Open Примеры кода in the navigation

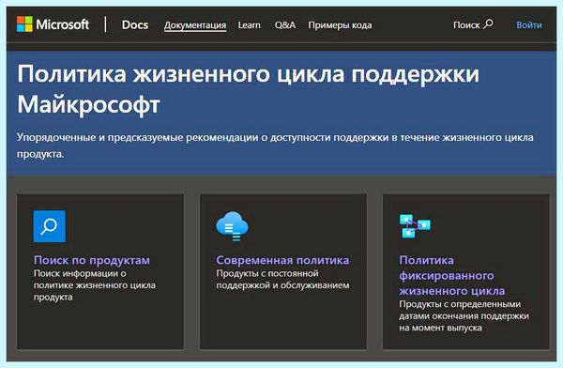point(340,25)
